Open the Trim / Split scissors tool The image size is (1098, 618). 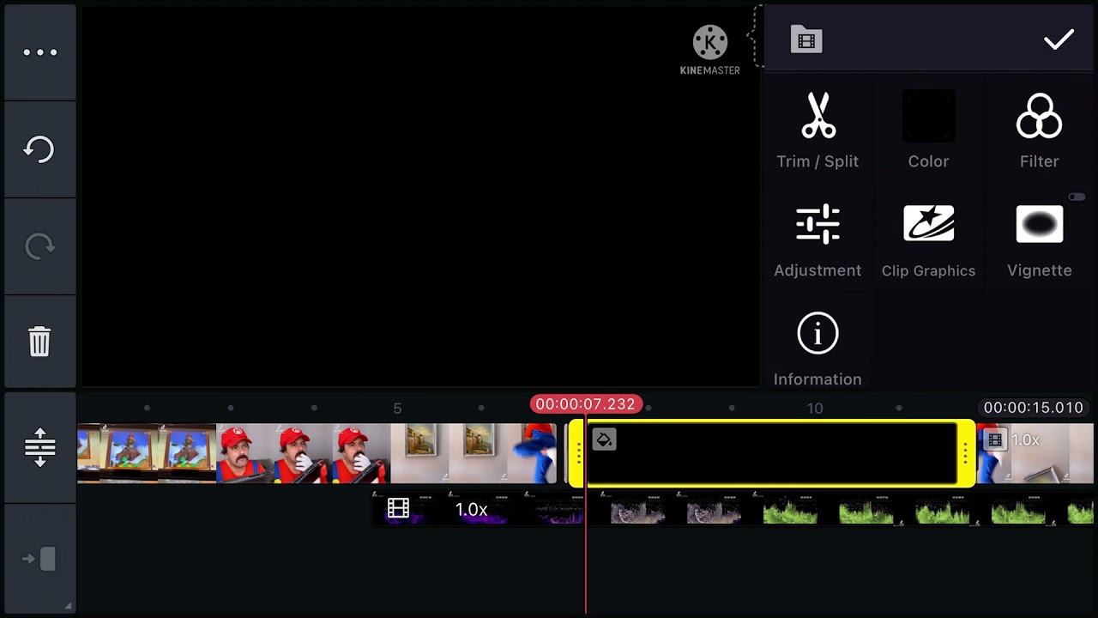pyautogui.click(x=817, y=130)
